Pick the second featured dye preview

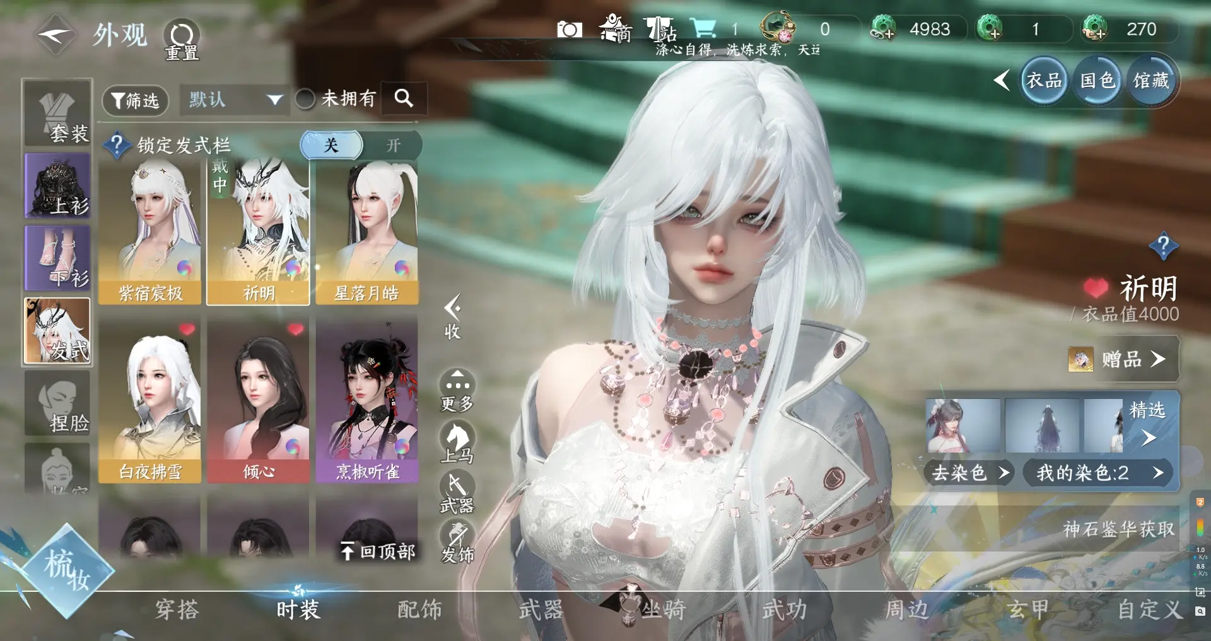tap(1041, 425)
